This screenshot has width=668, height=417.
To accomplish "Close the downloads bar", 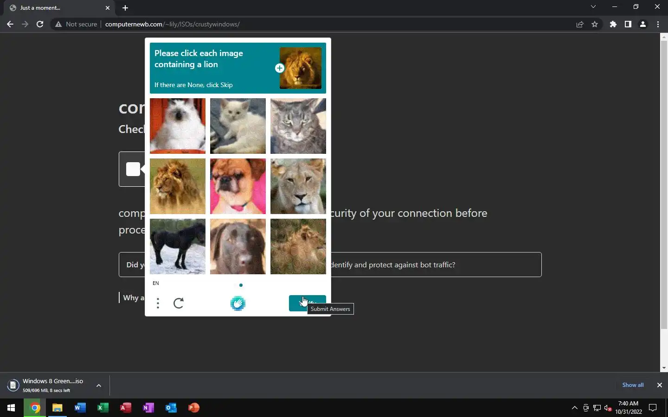I will click(659, 385).
